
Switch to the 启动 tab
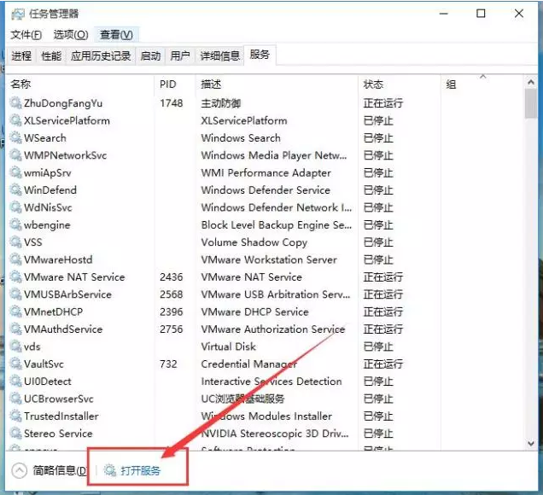pos(150,55)
